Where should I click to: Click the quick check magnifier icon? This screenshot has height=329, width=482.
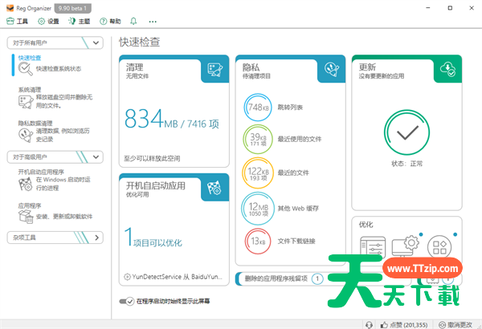[x=25, y=69]
